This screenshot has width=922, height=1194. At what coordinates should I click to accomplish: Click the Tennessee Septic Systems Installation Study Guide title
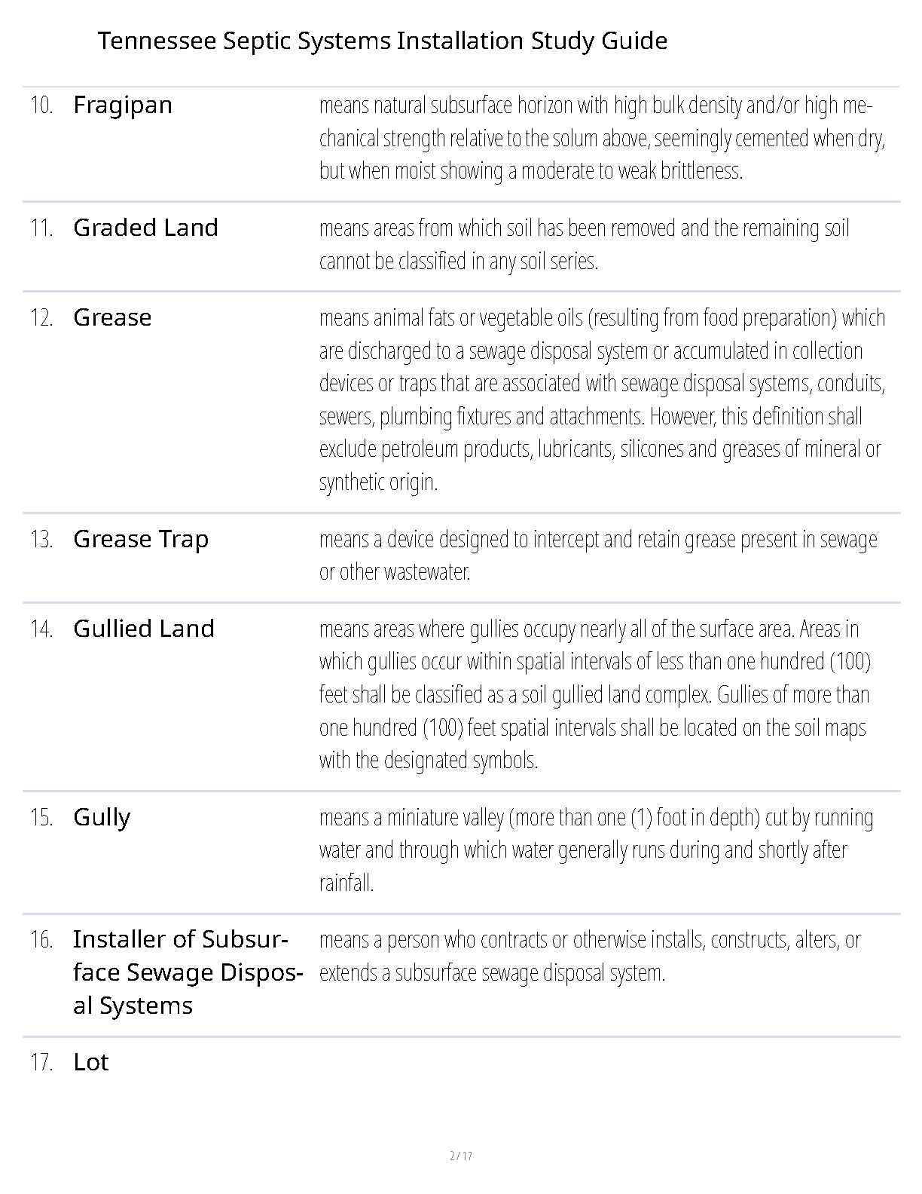[x=382, y=41]
